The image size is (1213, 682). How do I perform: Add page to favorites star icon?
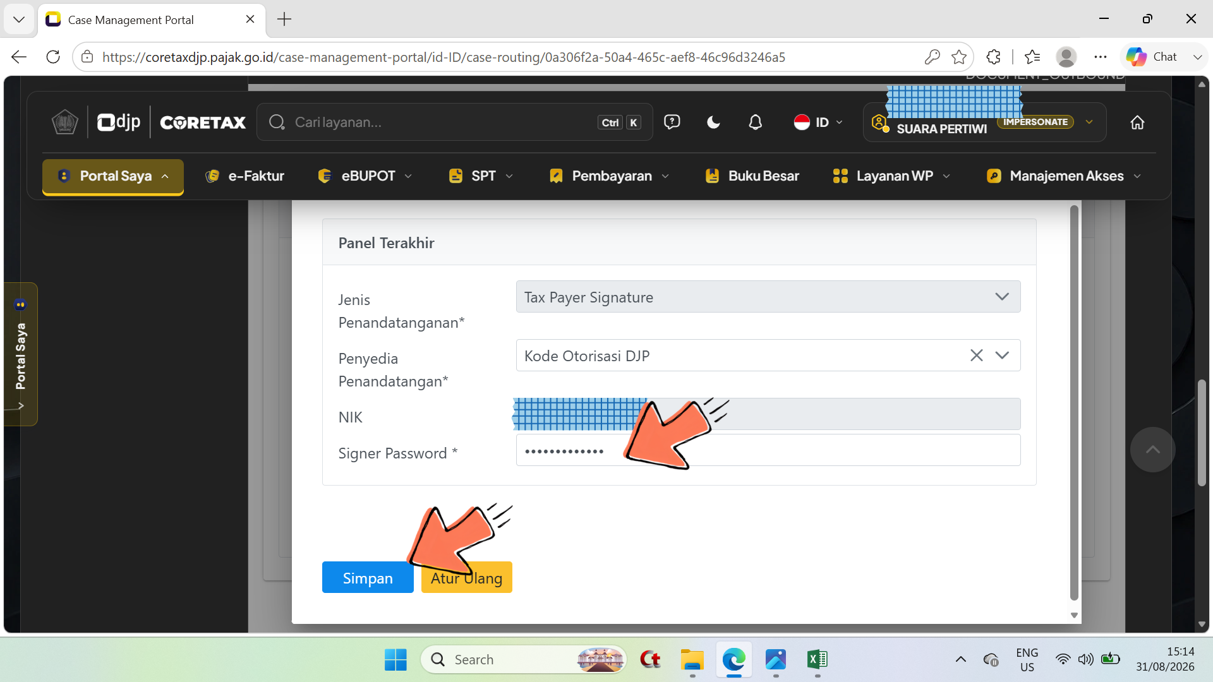[958, 57]
